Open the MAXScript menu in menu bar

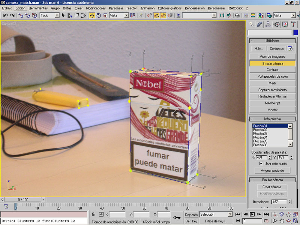click(x=235, y=8)
